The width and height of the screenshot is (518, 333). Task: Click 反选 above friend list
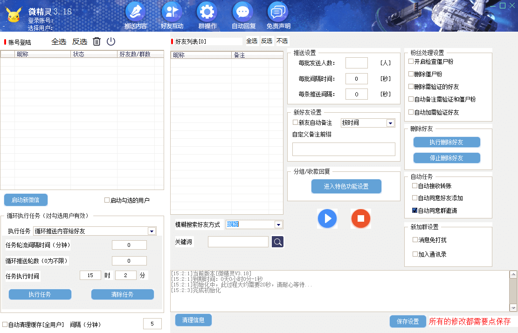tap(267, 41)
